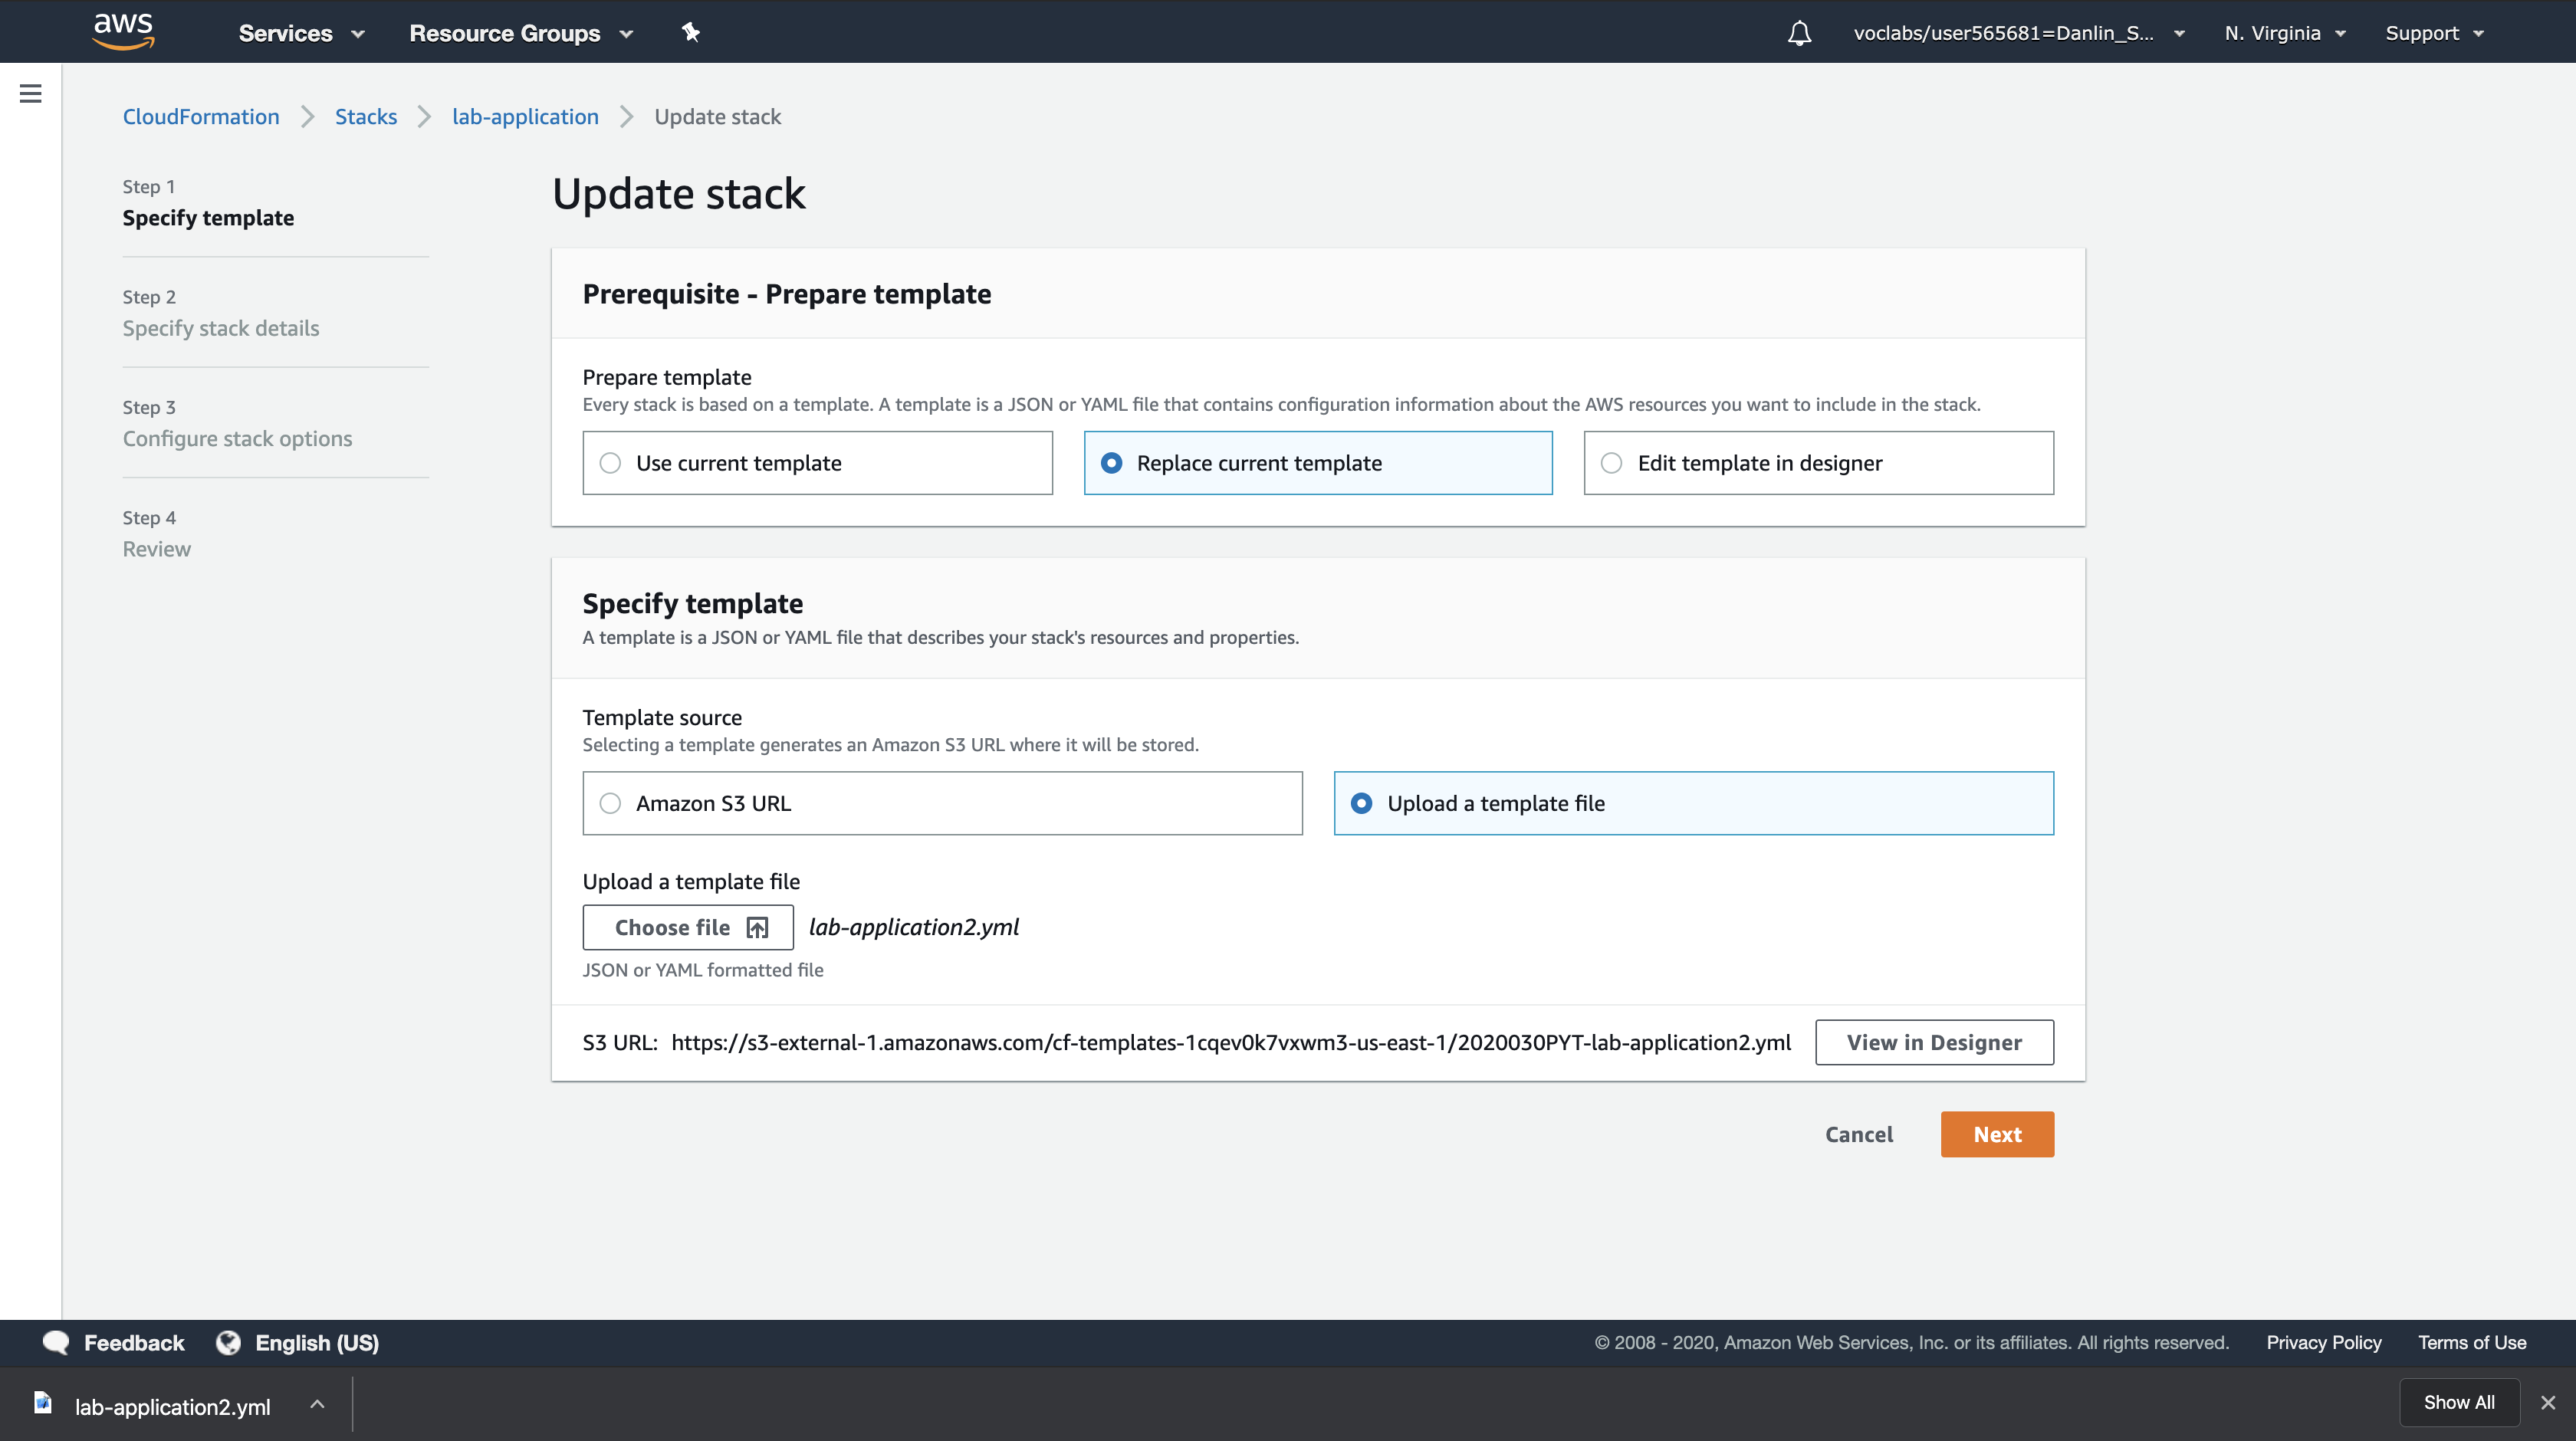Choose Amazon S3 URL template source
This screenshot has height=1441, width=2576.
click(610, 803)
